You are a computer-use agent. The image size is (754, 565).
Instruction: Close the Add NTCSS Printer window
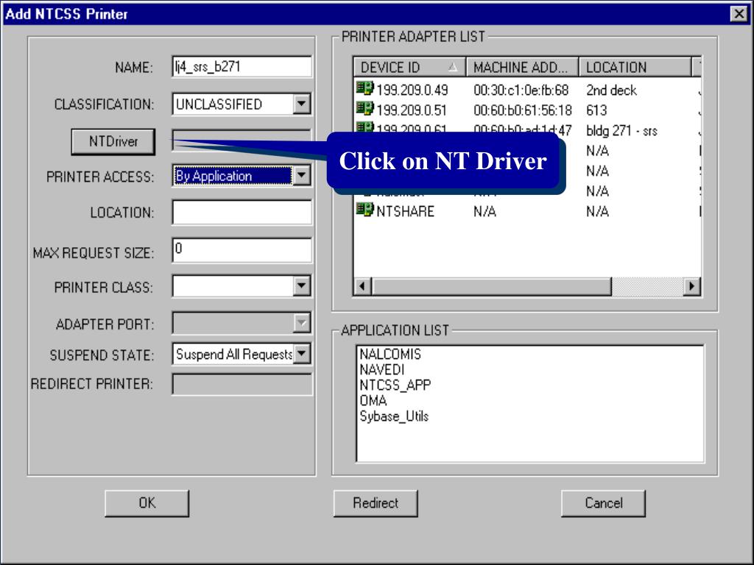click(739, 14)
